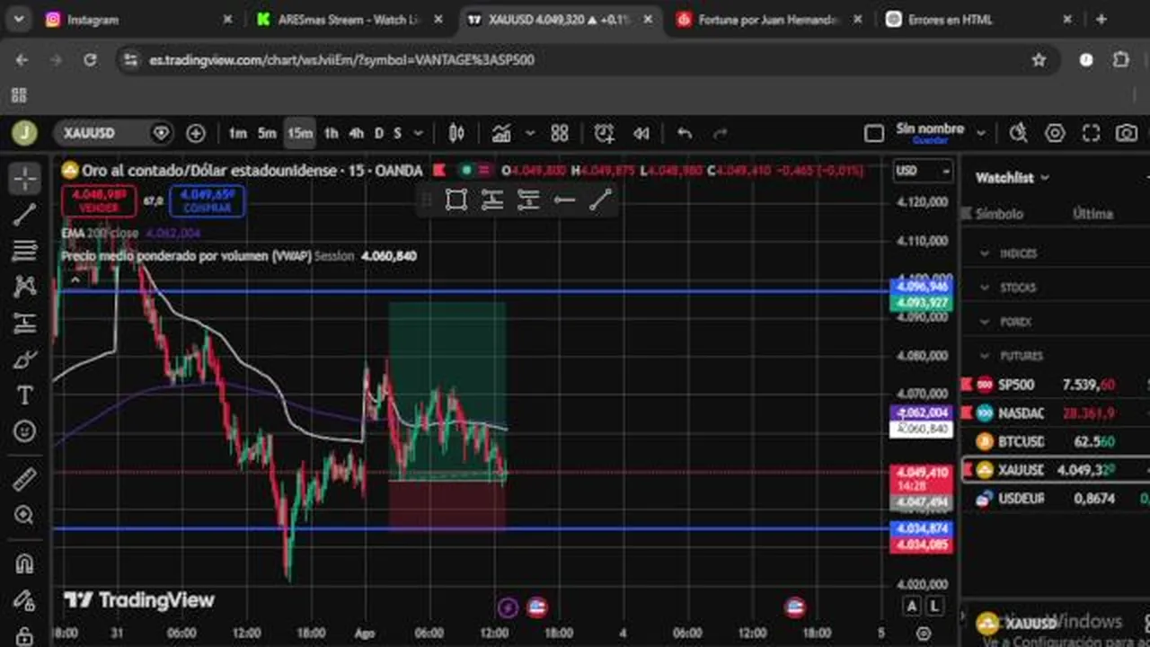Toggle the red flag on XAUUSD row
Screen dimensions: 1150x647
[x=967, y=470]
